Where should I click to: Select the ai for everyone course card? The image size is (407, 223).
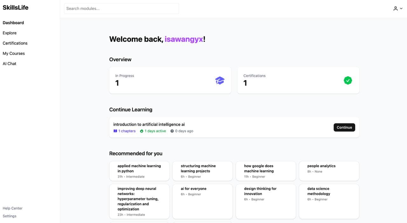point(202,201)
